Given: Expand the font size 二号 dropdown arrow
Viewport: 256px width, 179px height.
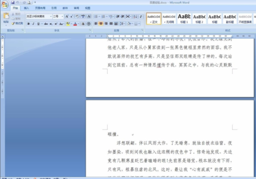Looking at the screenshot, I should coord(62,17).
